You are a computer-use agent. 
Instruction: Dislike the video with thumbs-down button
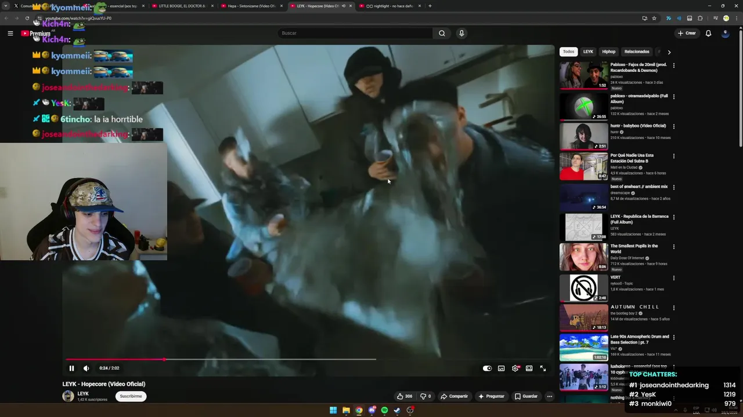pos(425,396)
